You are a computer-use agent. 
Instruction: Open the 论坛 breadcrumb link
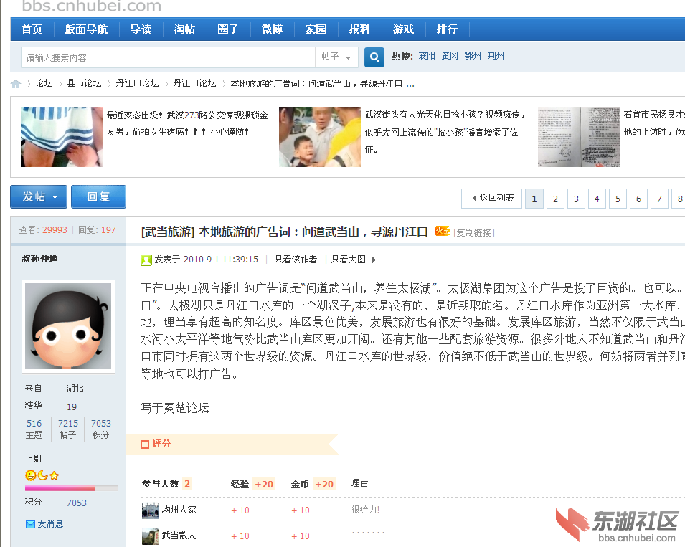click(44, 83)
